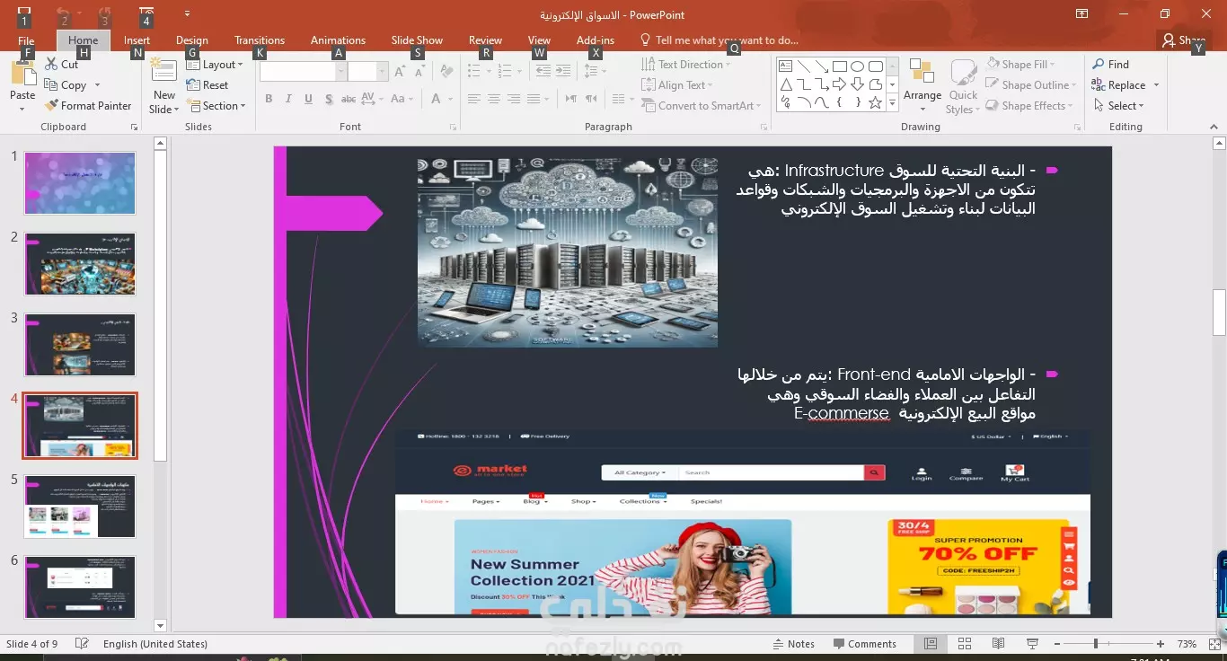Click the Reset slide button
This screenshot has width=1227, height=661.
click(x=207, y=85)
